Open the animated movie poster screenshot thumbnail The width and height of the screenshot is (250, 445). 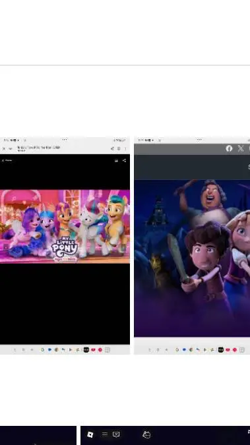coord(192,245)
